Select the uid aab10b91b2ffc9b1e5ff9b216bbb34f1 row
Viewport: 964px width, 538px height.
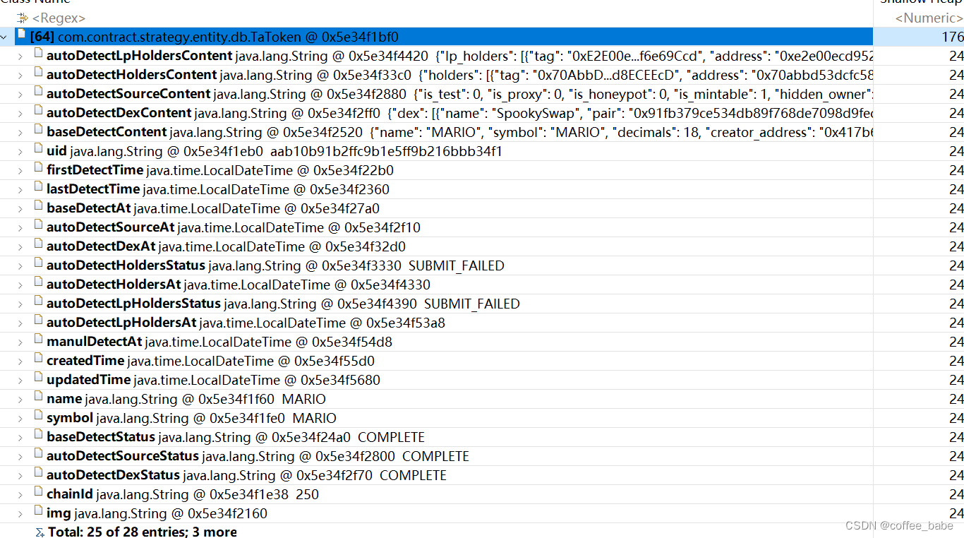click(482, 151)
